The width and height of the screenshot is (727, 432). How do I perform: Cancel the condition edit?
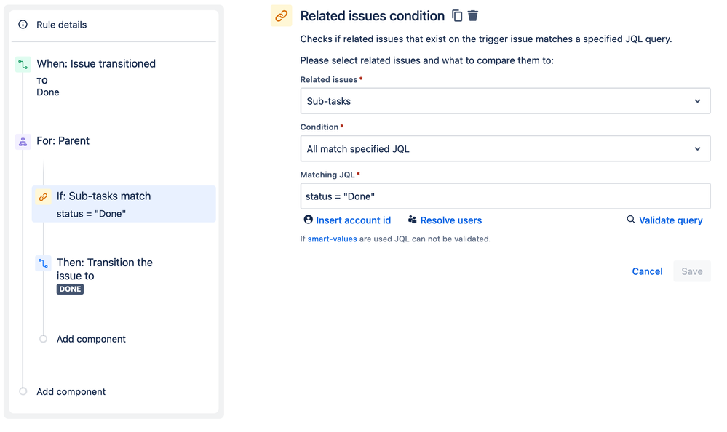pyautogui.click(x=647, y=271)
